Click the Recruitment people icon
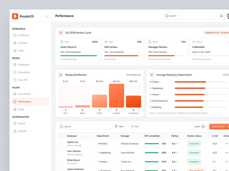Viewport: 229px width, 171px height. (x=15, y=94)
